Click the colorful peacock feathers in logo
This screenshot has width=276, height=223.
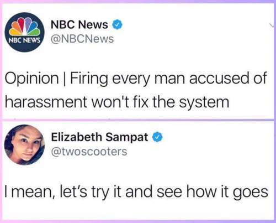25,27
